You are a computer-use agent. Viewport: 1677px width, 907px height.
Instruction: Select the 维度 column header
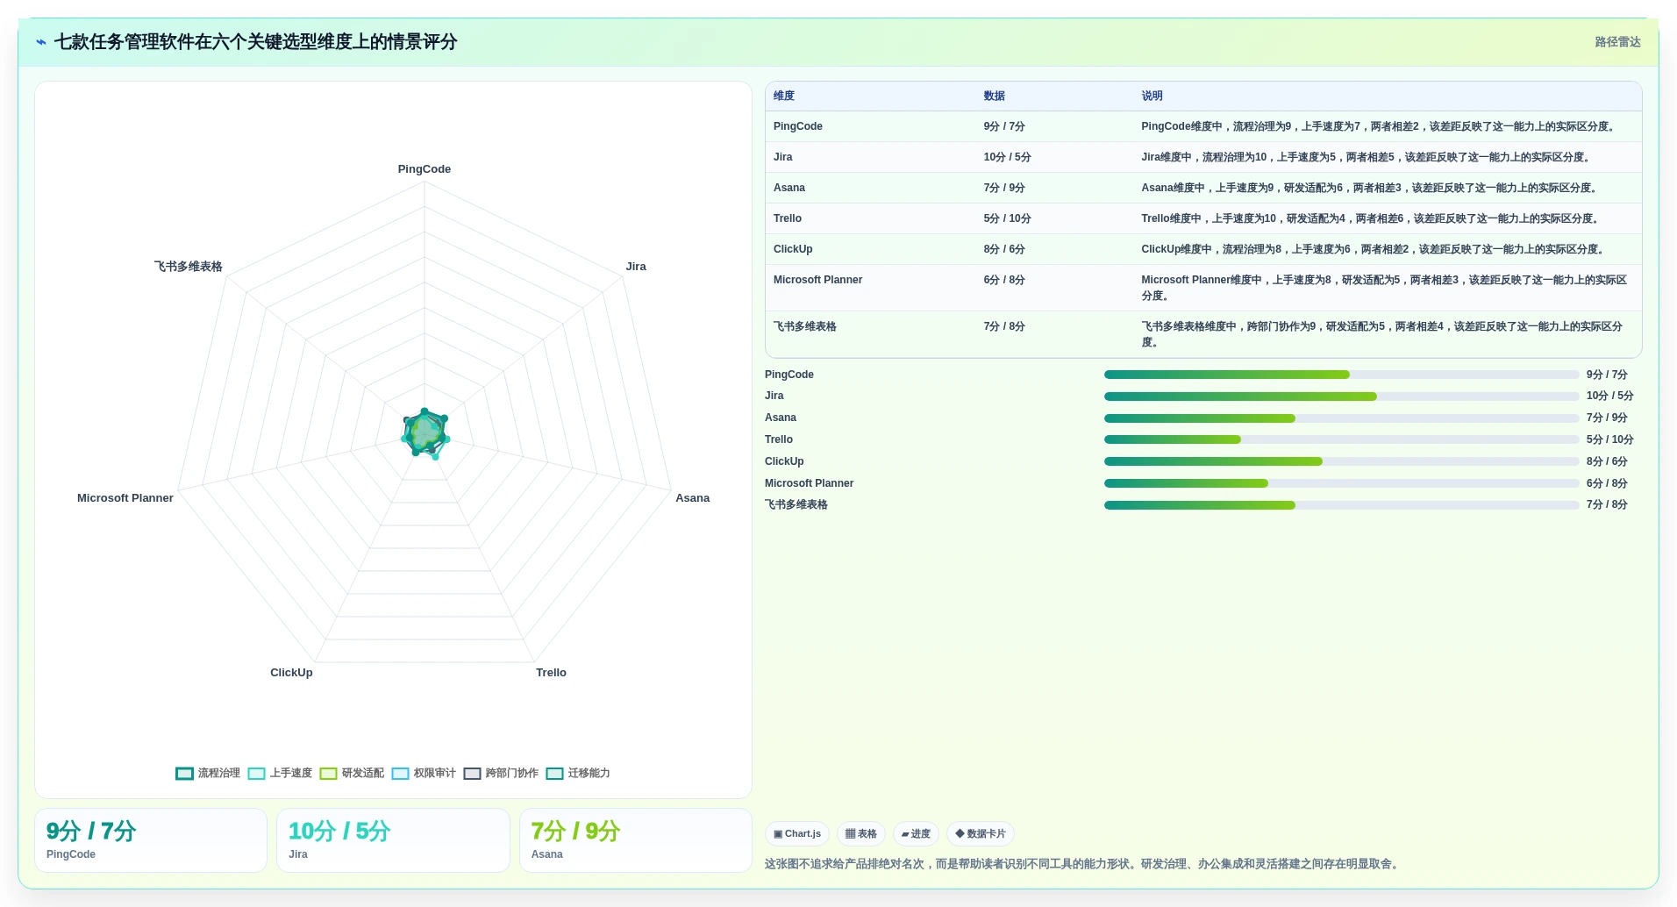tap(784, 96)
